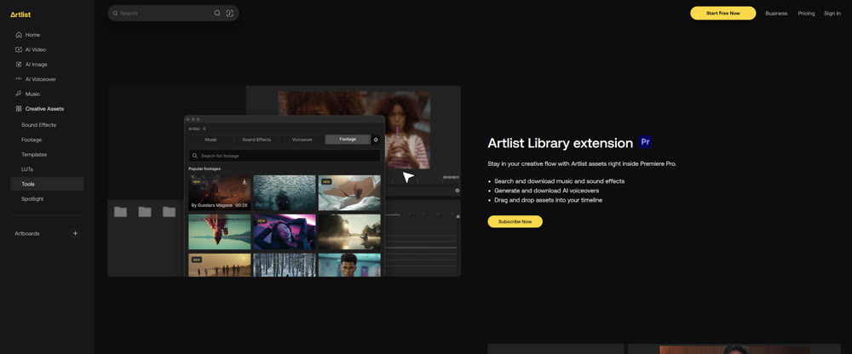Screen dimensions: 852x354
Task: Open Footage in the sidebar
Action: [32, 140]
